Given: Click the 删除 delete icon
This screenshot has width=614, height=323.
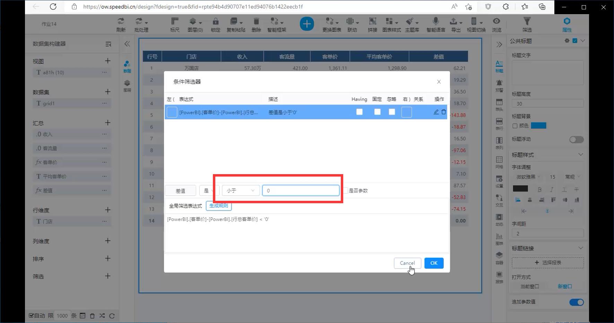Looking at the screenshot, I should pyautogui.click(x=256, y=24).
